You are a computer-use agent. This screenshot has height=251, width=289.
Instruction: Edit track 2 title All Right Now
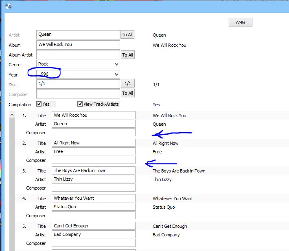pyautogui.click(x=93, y=143)
